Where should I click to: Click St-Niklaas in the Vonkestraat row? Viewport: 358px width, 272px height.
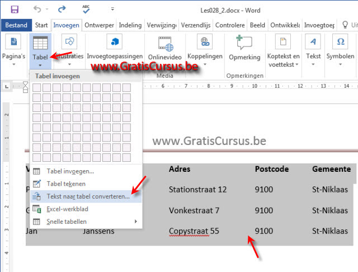tap(330, 210)
